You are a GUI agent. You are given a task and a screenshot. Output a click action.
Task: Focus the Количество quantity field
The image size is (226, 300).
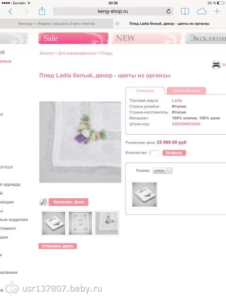154,153
